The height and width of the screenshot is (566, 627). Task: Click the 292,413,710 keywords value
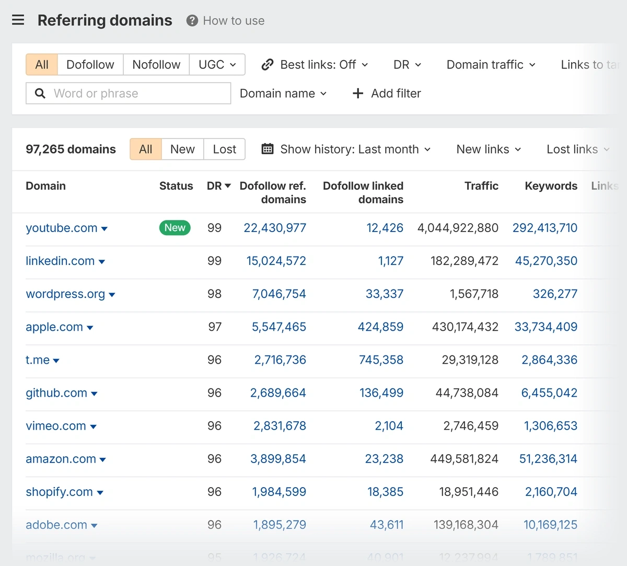(x=545, y=228)
